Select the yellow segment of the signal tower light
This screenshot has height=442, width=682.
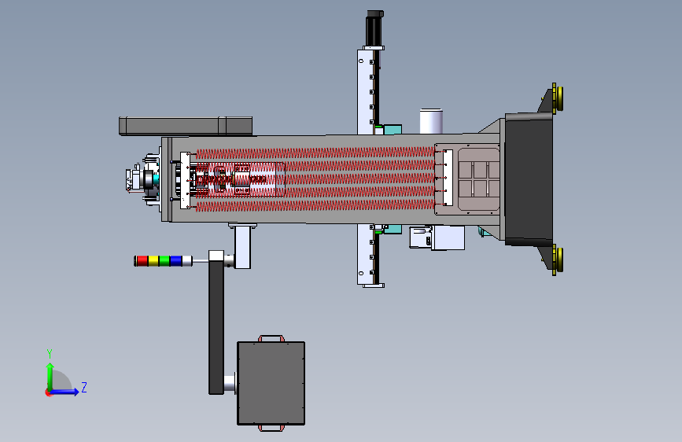coord(153,261)
